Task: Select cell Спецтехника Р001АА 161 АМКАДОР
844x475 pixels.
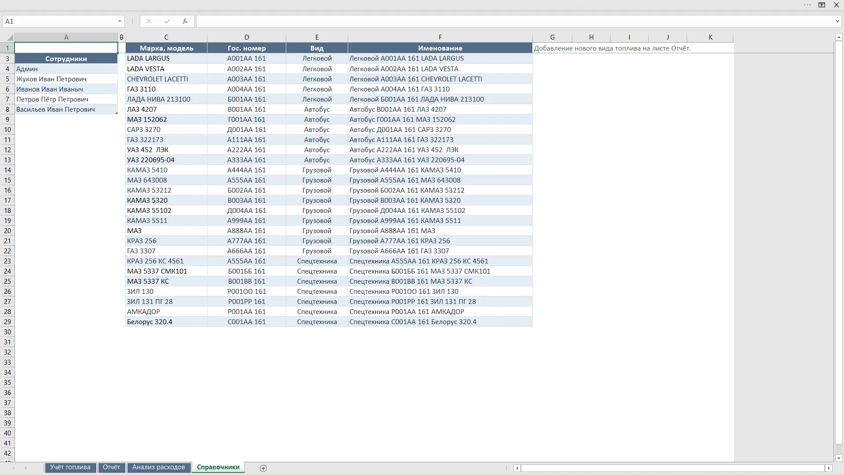Action: pos(440,312)
